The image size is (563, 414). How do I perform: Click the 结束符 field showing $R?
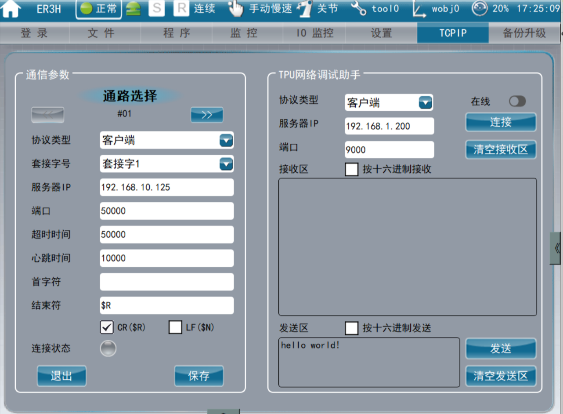point(167,305)
